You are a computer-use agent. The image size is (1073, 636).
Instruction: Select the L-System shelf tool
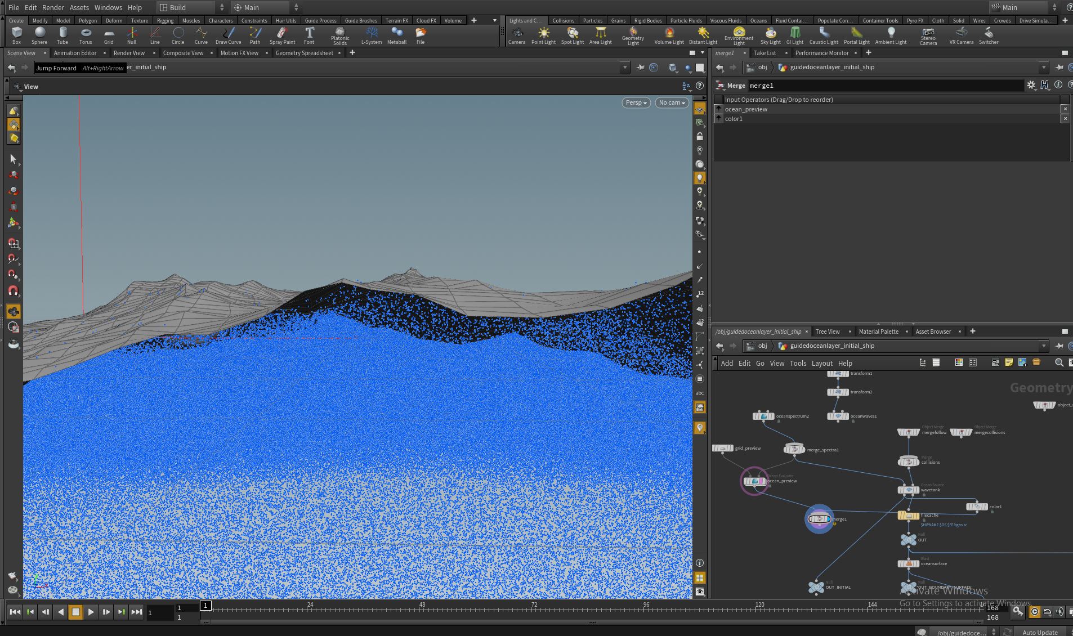coord(371,35)
